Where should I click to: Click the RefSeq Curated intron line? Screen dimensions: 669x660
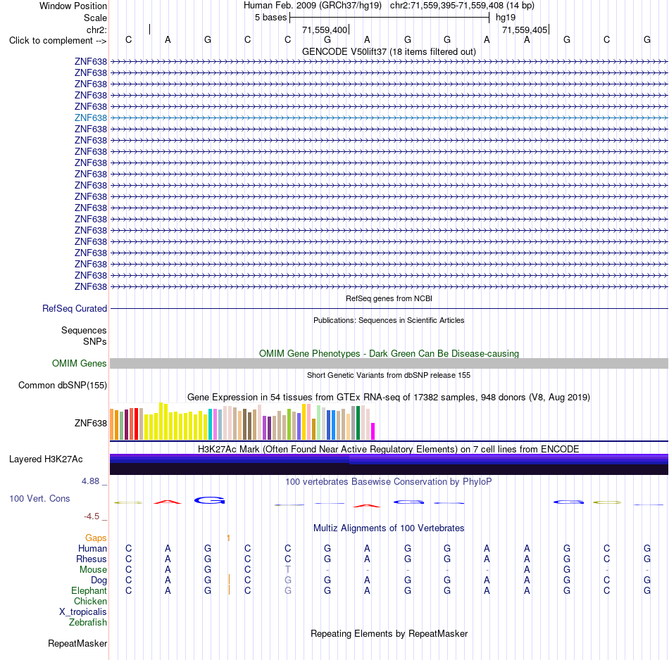[389, 308]
